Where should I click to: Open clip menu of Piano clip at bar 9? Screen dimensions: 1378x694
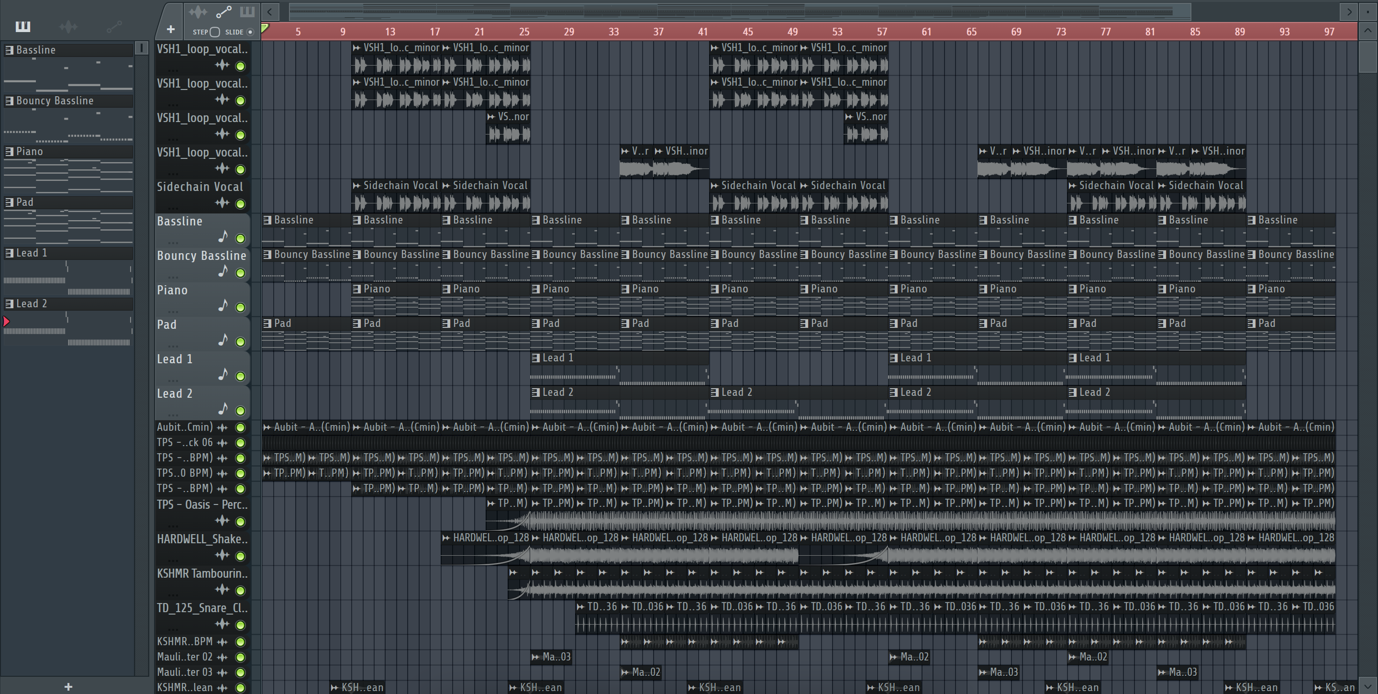click(357, 289)
